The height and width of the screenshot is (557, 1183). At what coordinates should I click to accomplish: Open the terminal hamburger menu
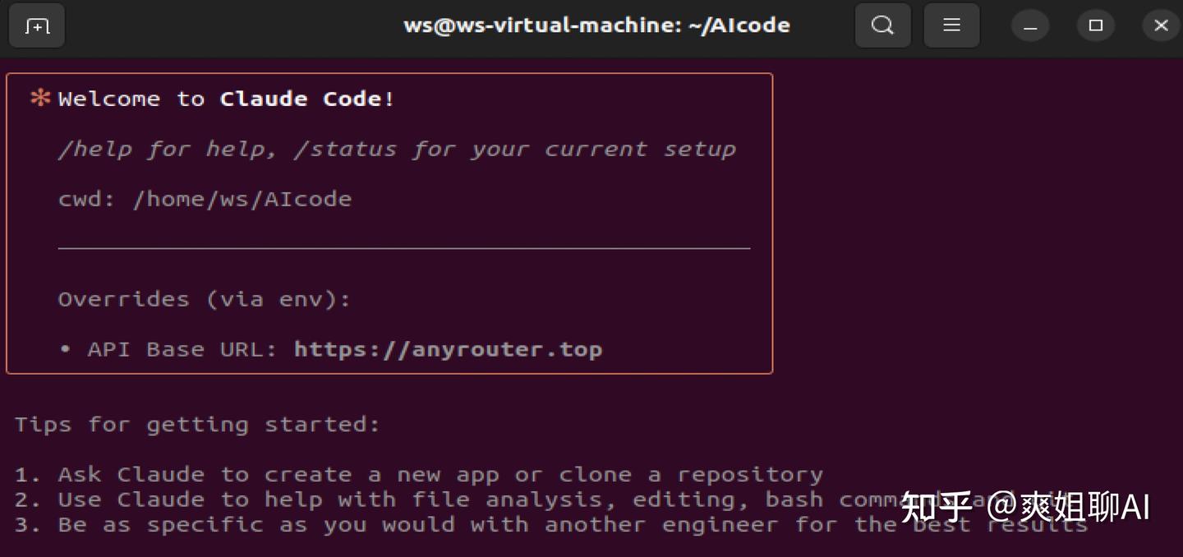click(951, 26)
